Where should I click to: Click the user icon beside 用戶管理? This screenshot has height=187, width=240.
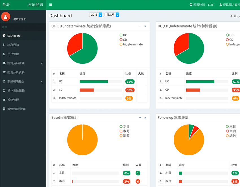tap(4, 54)
